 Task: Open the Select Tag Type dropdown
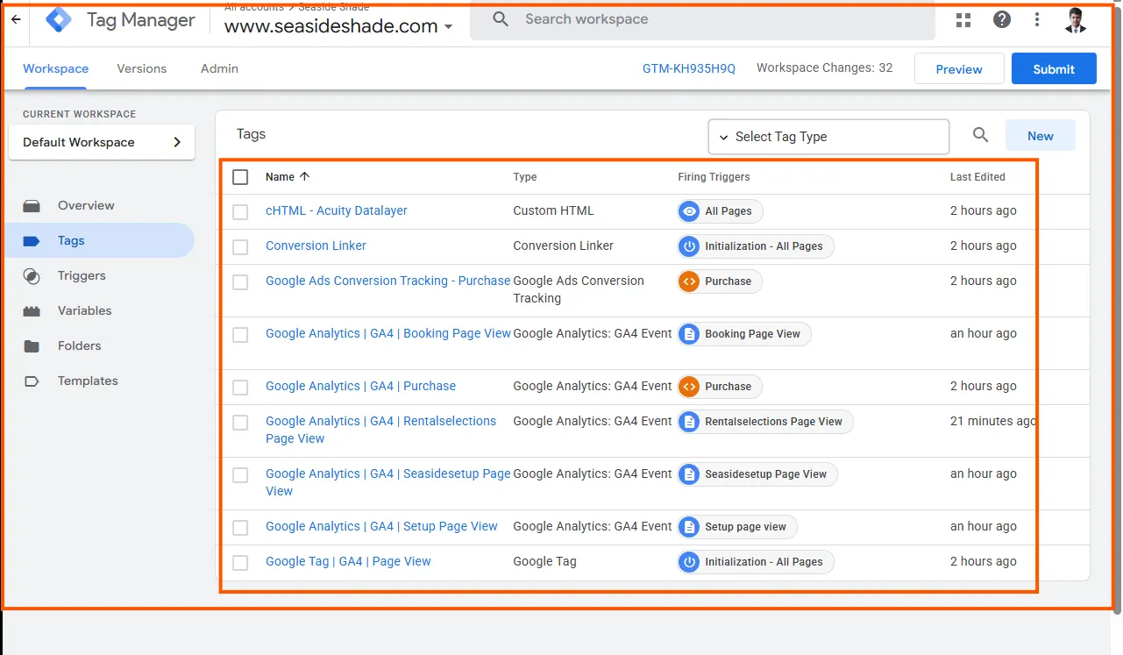[828, 137]
